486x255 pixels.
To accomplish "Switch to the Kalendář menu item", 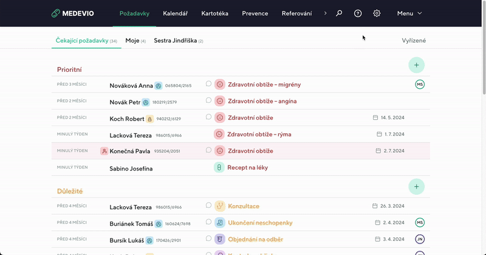I will pyautogui.click(x=176, y=13).
